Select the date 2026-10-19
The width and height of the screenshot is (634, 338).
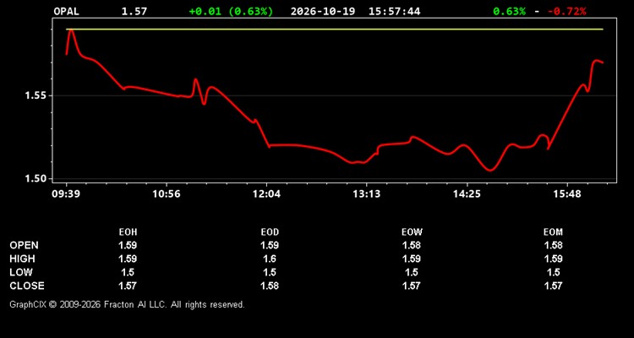click(x=323, y=11)
